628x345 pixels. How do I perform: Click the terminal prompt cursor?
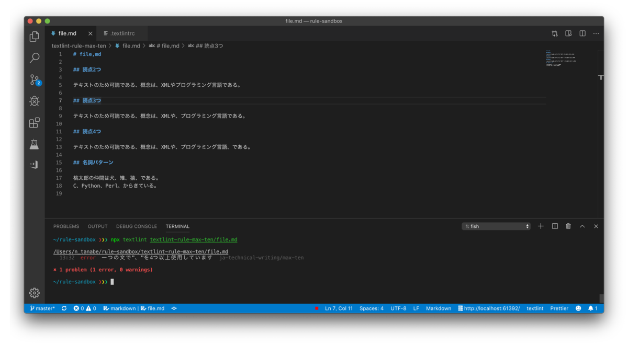(112, 282)
